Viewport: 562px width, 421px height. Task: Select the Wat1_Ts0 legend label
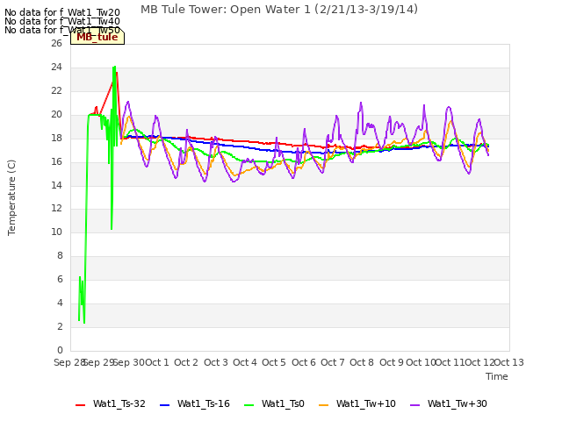click(x=283, y=403)
